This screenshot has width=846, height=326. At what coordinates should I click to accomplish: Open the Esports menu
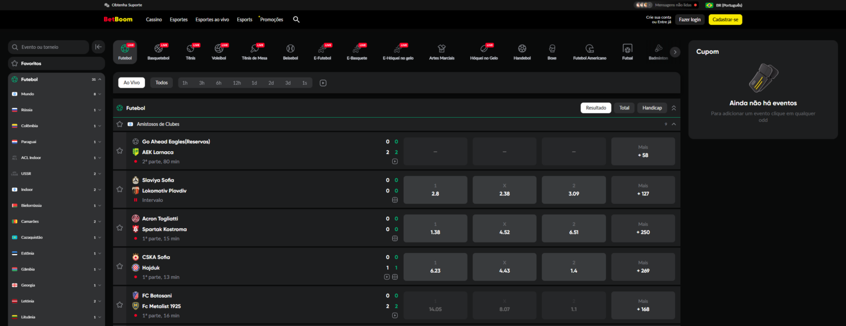[245, 19]
